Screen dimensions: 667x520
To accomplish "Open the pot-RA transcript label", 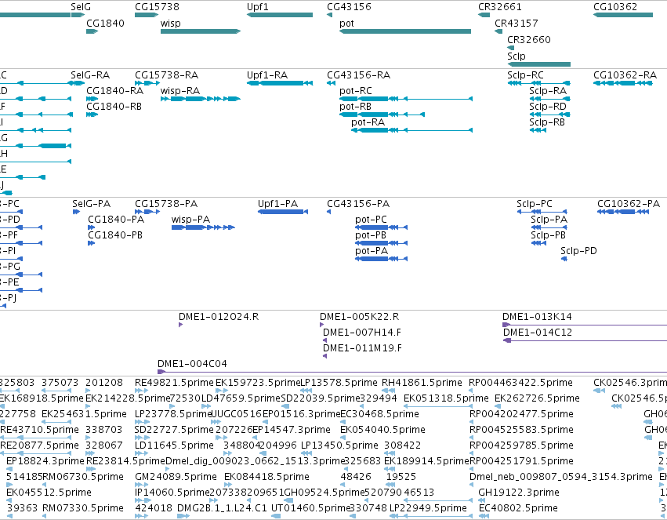I will pyautogui.click(x=368, y=122).
